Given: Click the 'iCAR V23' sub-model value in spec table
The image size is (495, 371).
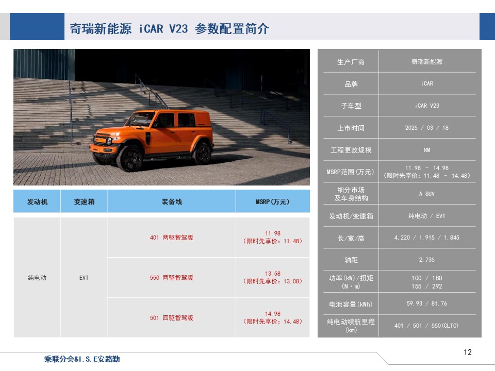Looking at the screenshot, I should click(427, 106).
